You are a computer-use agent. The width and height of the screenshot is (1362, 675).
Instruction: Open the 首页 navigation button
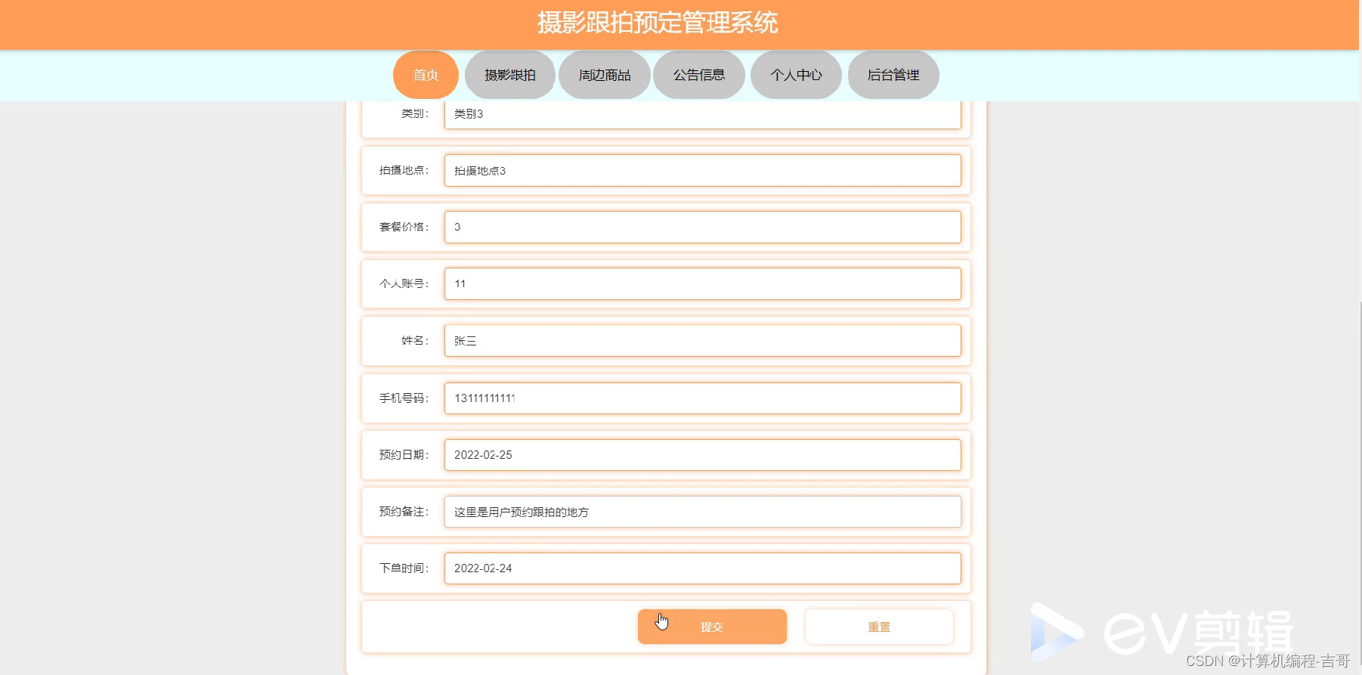point(425,75)
